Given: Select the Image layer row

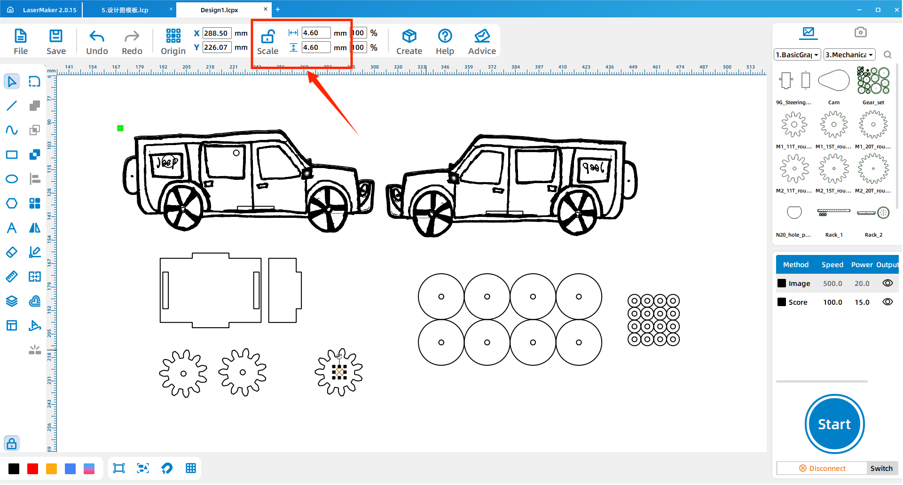Looking at the screenshot, I should click(837, 283).
